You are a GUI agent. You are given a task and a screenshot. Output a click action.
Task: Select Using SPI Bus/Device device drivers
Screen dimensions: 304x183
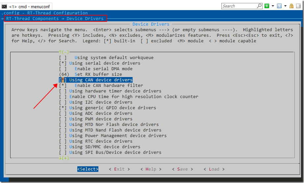115,152
